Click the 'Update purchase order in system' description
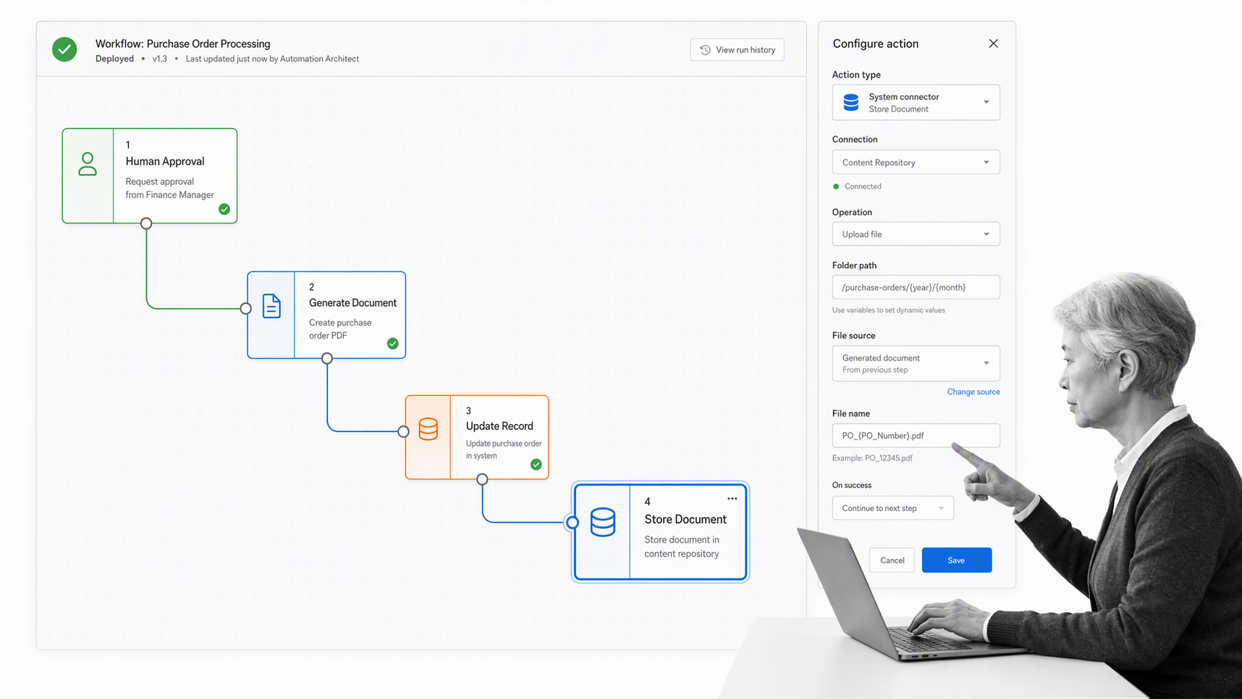 503,450
